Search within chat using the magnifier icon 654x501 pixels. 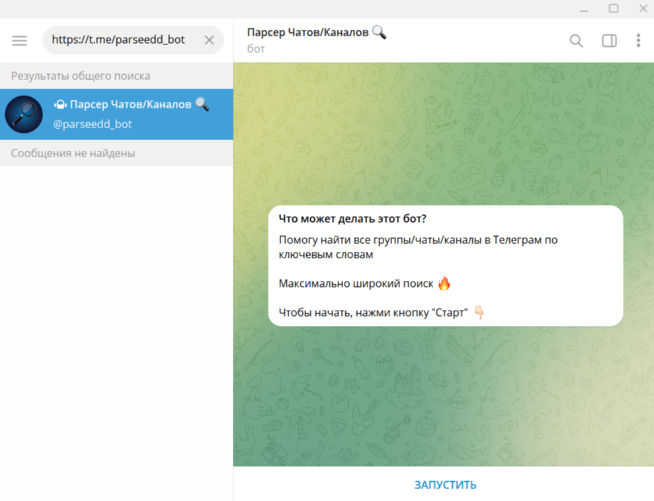point(576,40)
